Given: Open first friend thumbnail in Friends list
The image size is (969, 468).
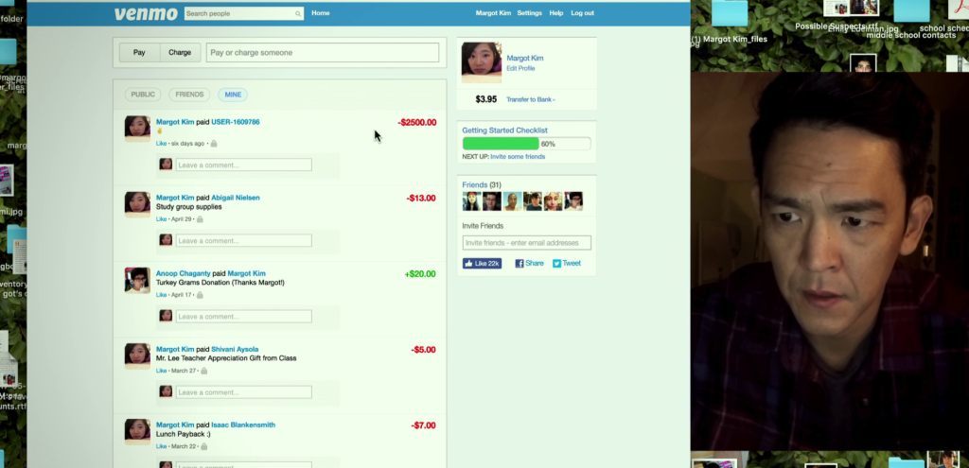Looking at the screenshot, I should click(471, 201).
